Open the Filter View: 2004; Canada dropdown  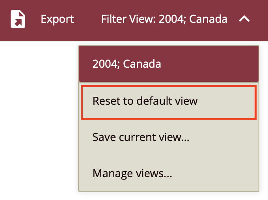[x=164, y=19]
